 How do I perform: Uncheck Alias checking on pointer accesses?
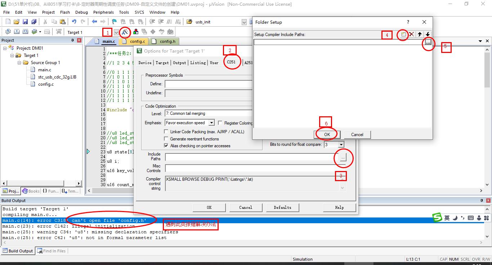[166, 146]
